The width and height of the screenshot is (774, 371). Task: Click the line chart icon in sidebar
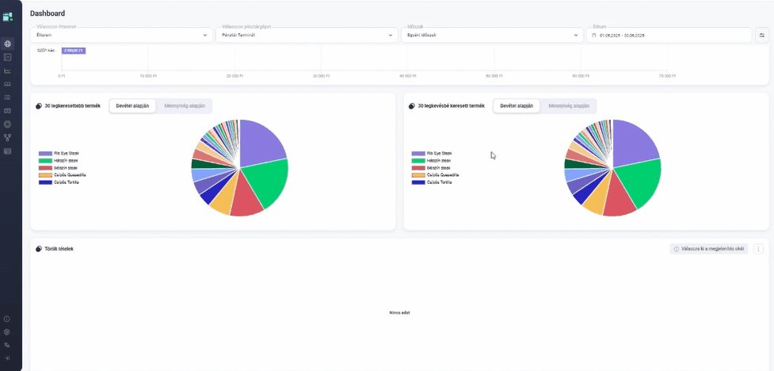[x=7, y=71]
